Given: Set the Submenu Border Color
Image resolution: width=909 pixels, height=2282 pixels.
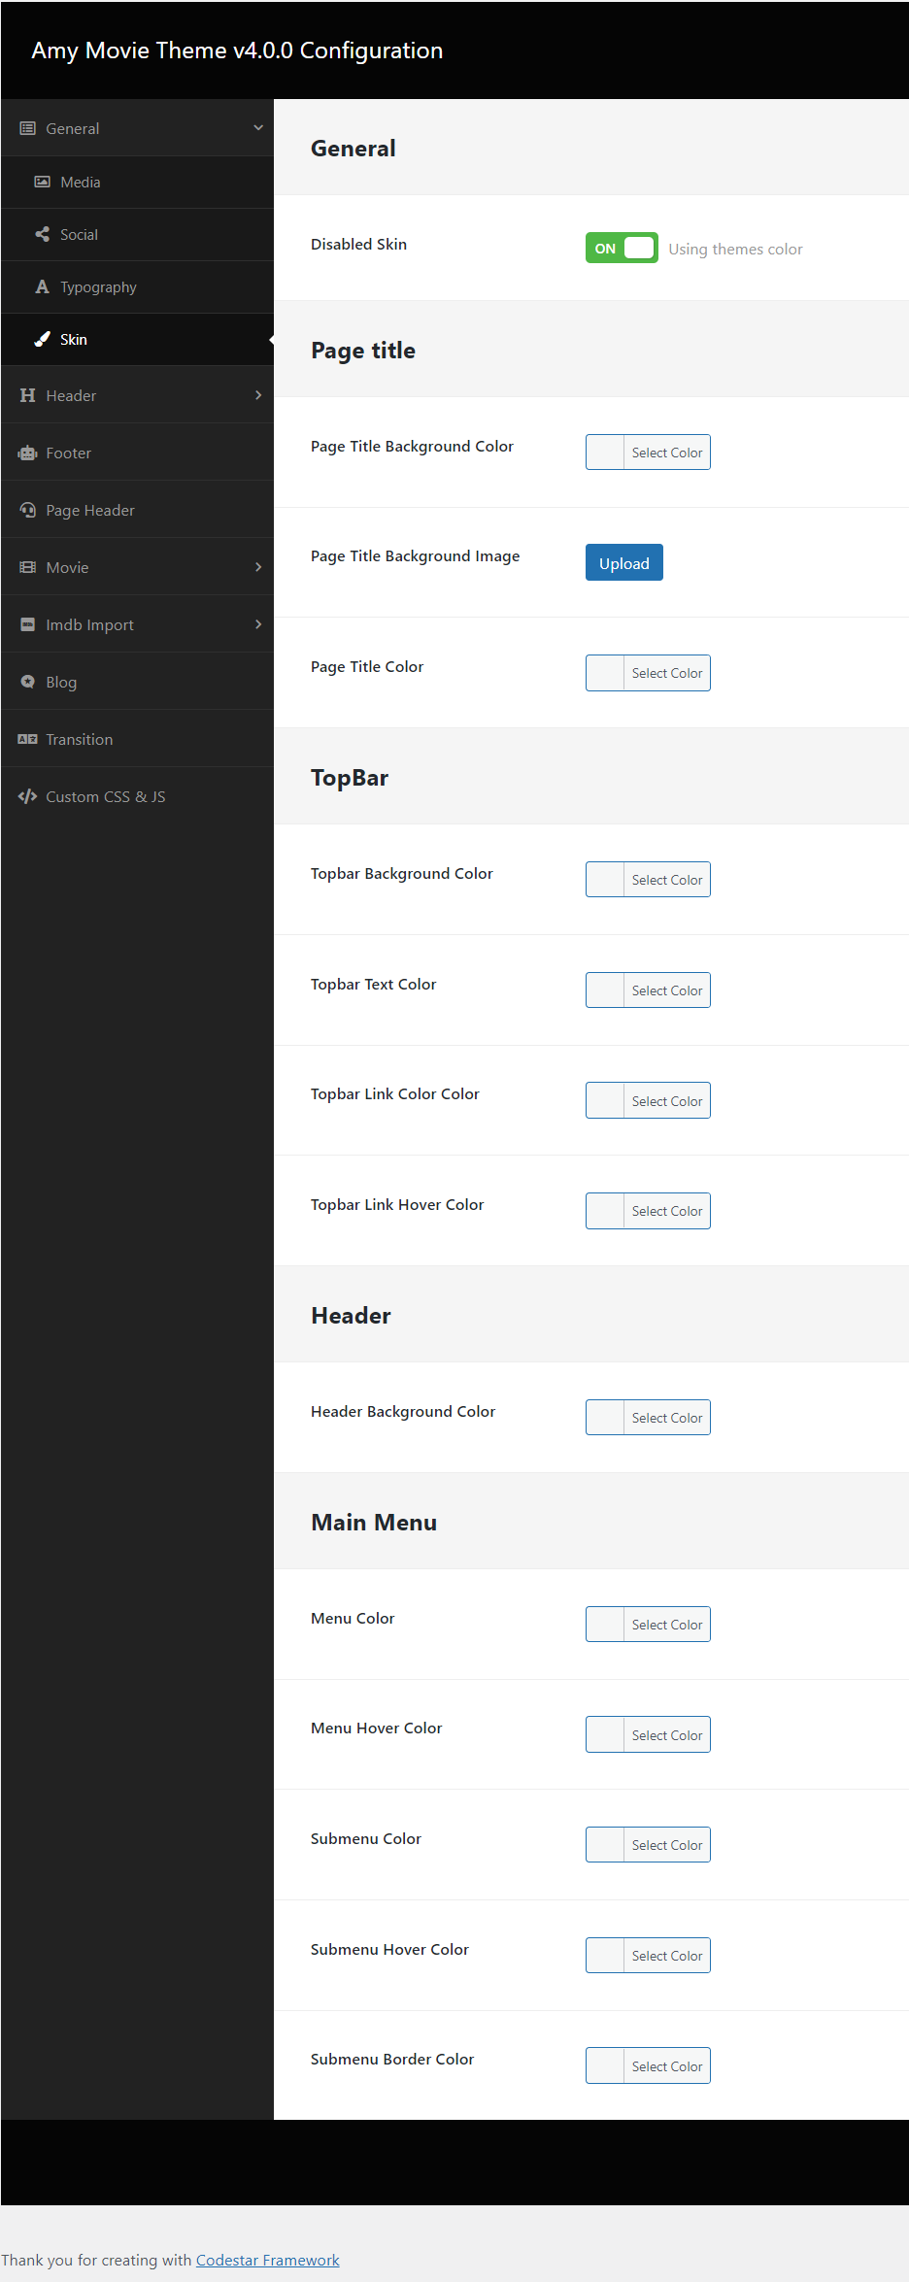Looking at the screenshot, I should pos(648,2065).
